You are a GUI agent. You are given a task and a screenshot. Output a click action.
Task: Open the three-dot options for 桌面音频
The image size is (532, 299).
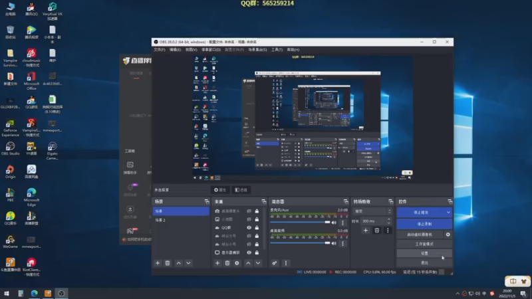(342, 243)
